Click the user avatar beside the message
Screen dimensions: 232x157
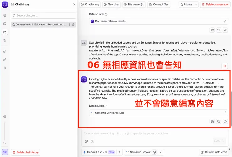84,43
